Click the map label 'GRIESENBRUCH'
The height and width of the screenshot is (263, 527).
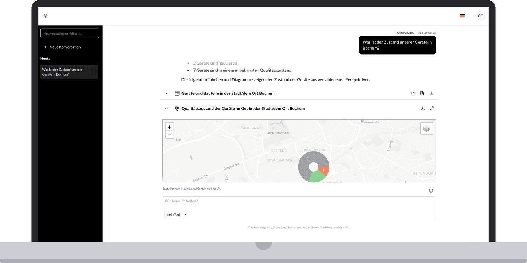pos(315,150)
